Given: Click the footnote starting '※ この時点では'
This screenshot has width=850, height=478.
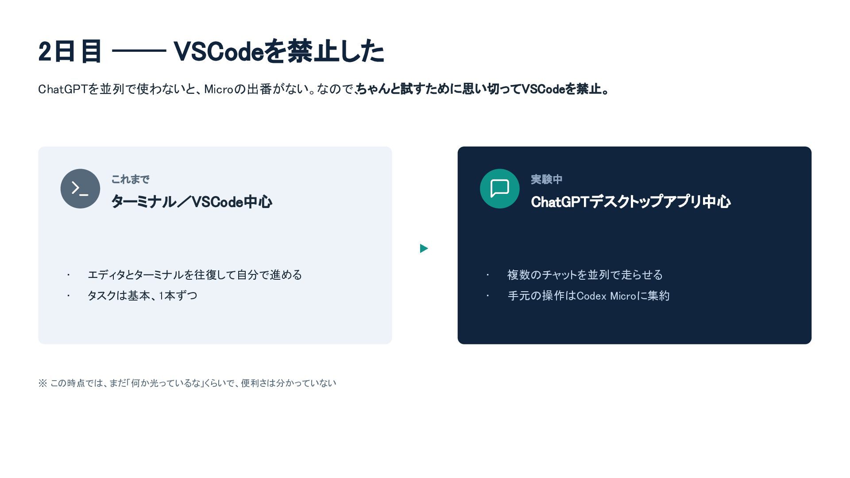Looking at the screenshot, I should (x=187, y=383).
